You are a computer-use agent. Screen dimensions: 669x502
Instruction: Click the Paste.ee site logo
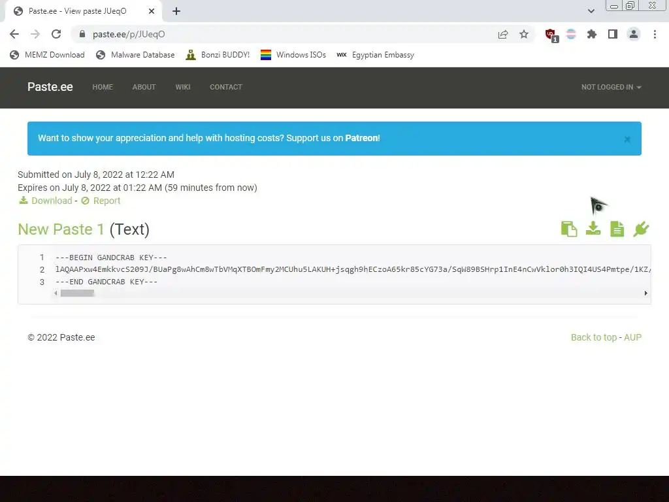pyautogui.click(x=50, y=87)
